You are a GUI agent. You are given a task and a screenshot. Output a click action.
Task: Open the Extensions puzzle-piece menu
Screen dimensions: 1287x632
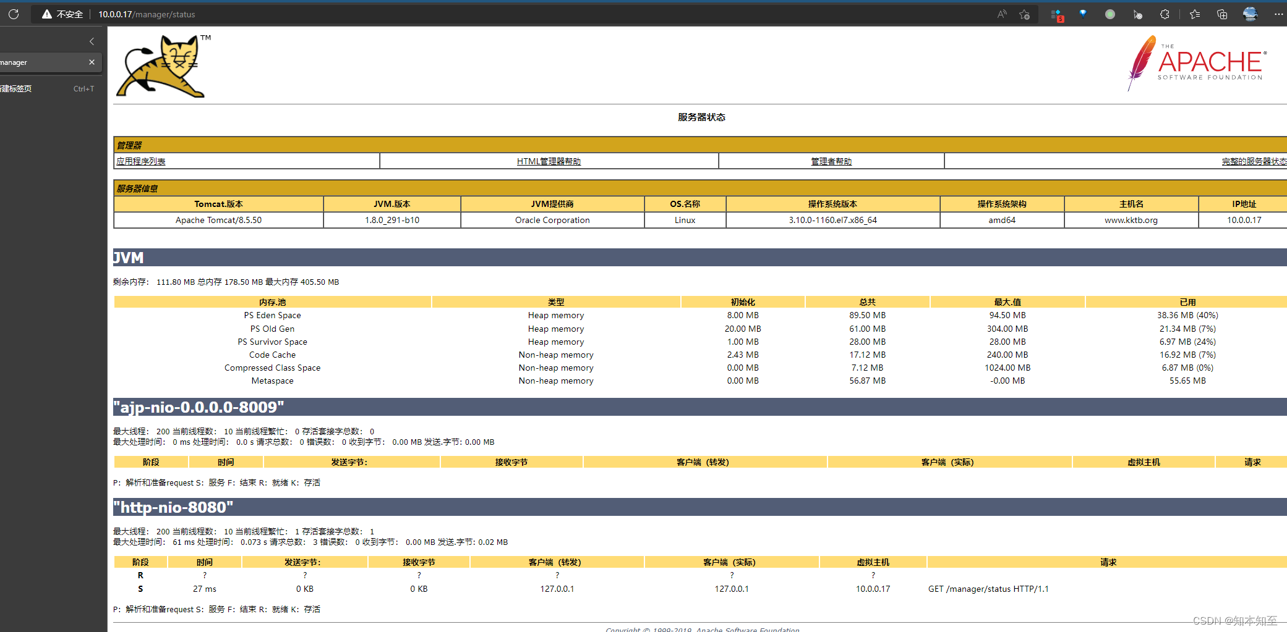point(1165,14)
